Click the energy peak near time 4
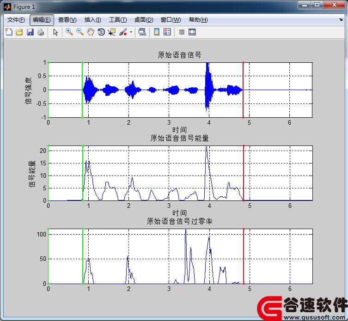The image size is (348, 321). click(207, 147)
